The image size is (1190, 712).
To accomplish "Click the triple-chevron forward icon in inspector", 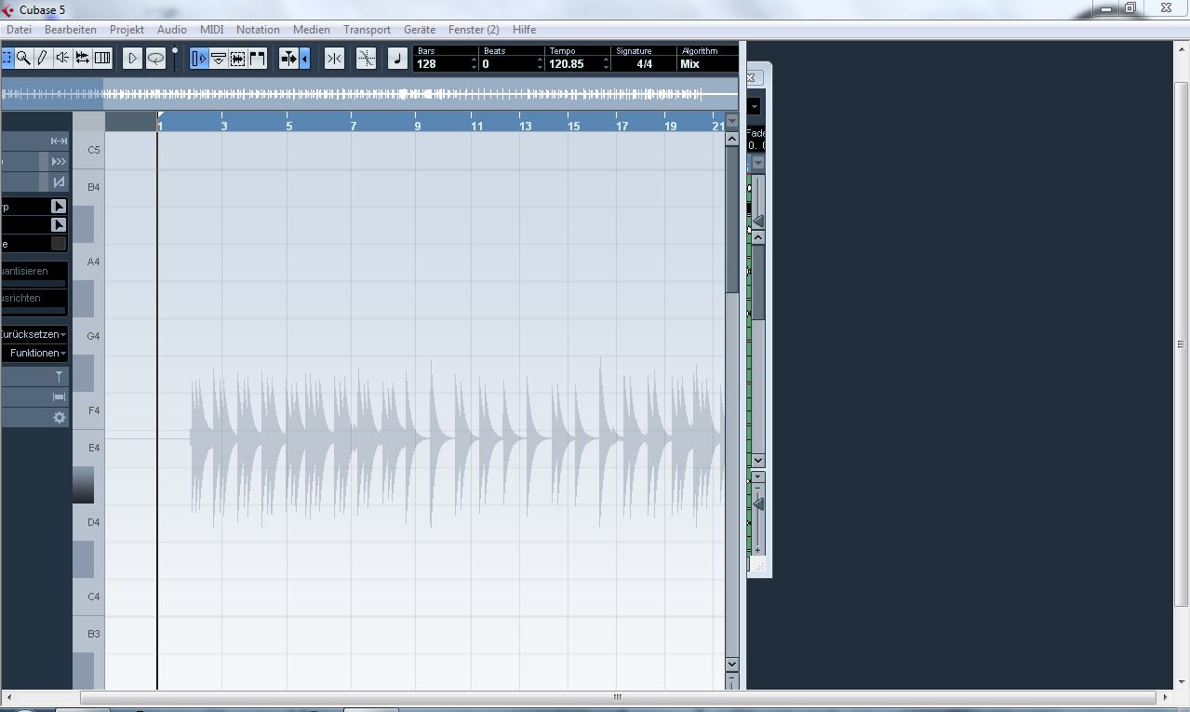I will (x=59, y=161).
